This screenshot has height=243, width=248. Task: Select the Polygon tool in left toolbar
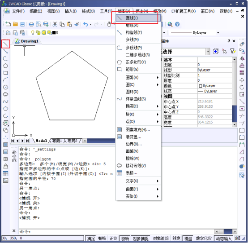coord(5,66)
